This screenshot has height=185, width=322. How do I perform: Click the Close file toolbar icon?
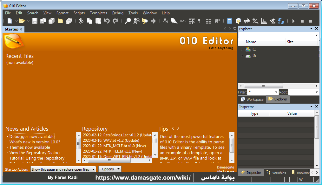[x=60, y=21]
